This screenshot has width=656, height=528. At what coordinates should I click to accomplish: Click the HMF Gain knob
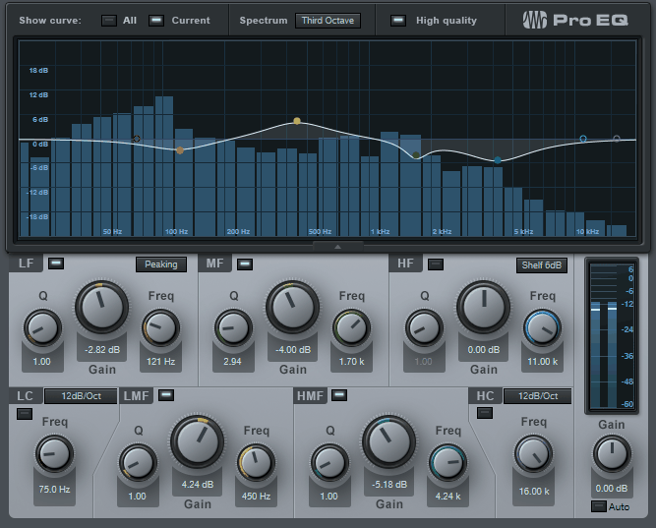388,441
